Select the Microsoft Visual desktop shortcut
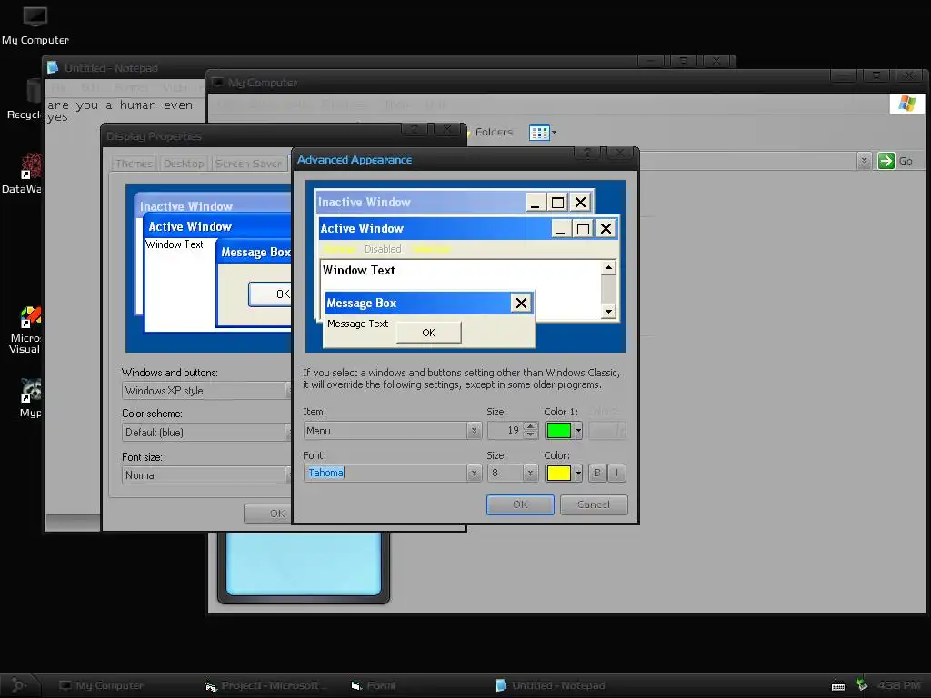 pos(25,330)
